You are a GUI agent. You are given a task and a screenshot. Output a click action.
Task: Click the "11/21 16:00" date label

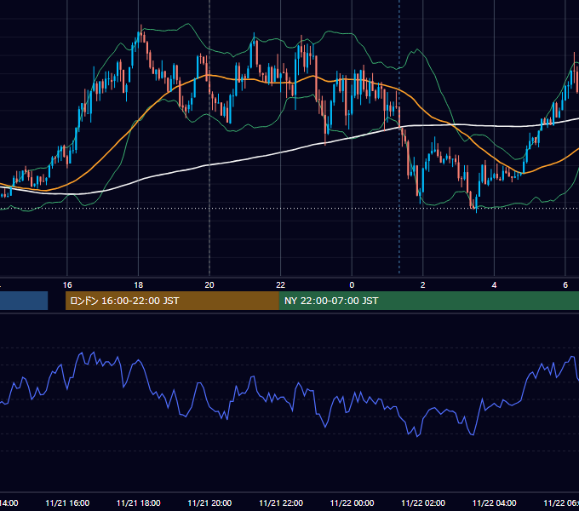(x=67, y=503)
